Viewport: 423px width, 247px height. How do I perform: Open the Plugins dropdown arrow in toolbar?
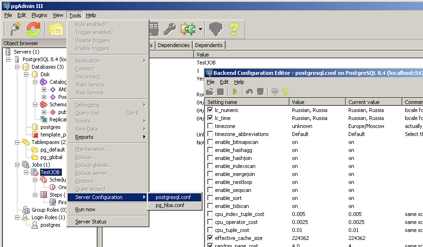click(x=200, y=29)
